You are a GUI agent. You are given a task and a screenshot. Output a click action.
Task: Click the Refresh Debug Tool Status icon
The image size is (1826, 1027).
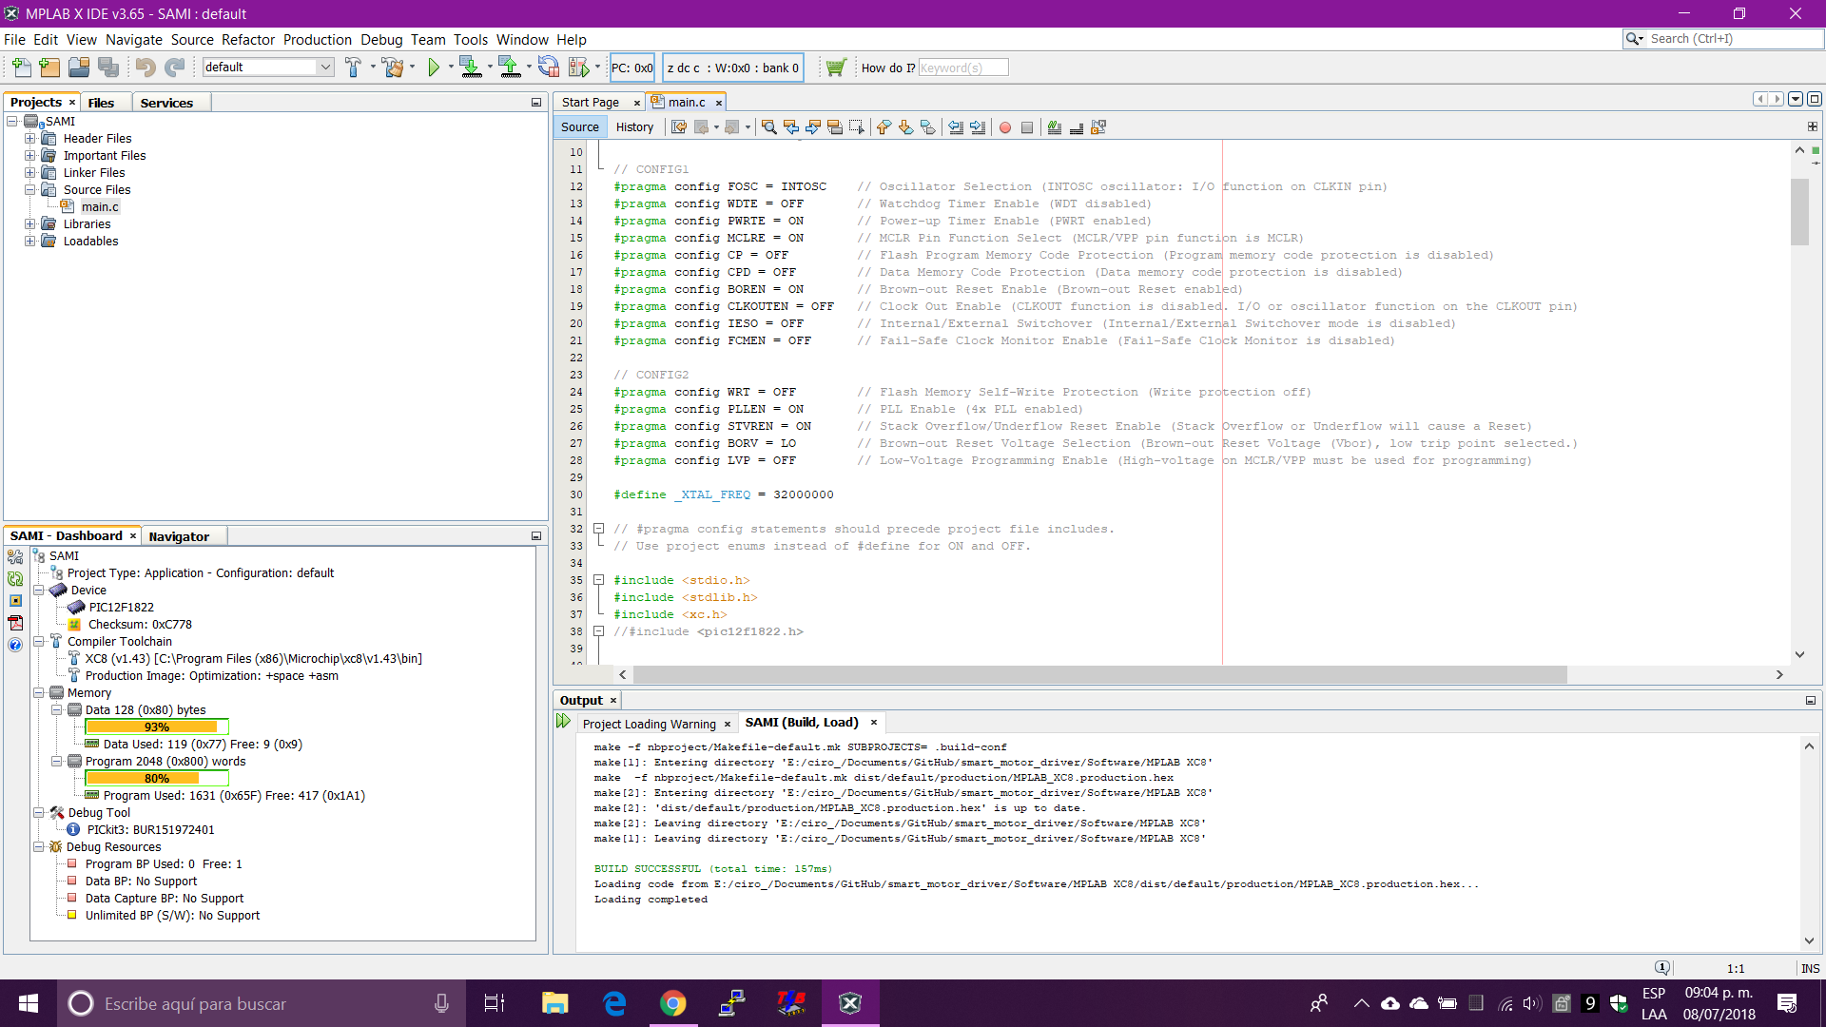click(15, 578)
